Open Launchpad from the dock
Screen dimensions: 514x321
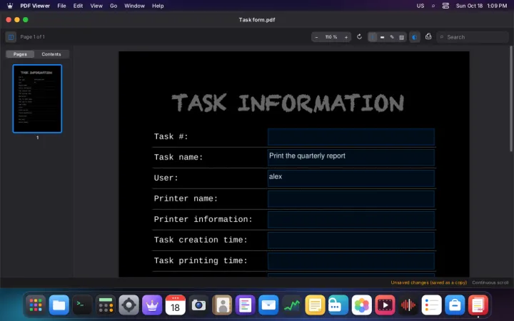[36, 305]
